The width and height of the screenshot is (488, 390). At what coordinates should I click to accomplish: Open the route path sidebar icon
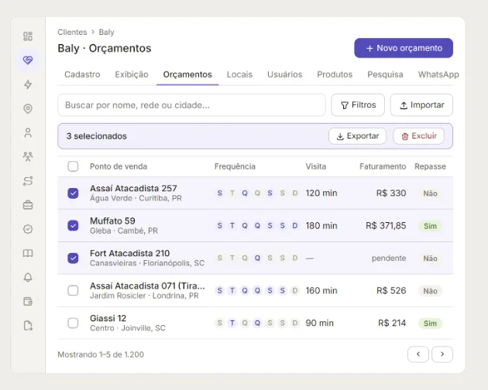coord(28,181)
